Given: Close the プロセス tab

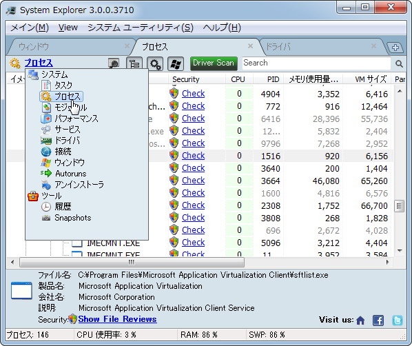Looking at the screenshot, I should [250, 46].
